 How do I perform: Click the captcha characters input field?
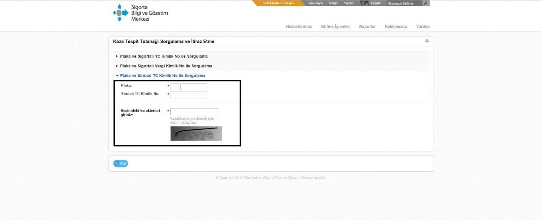coord(194,112)
